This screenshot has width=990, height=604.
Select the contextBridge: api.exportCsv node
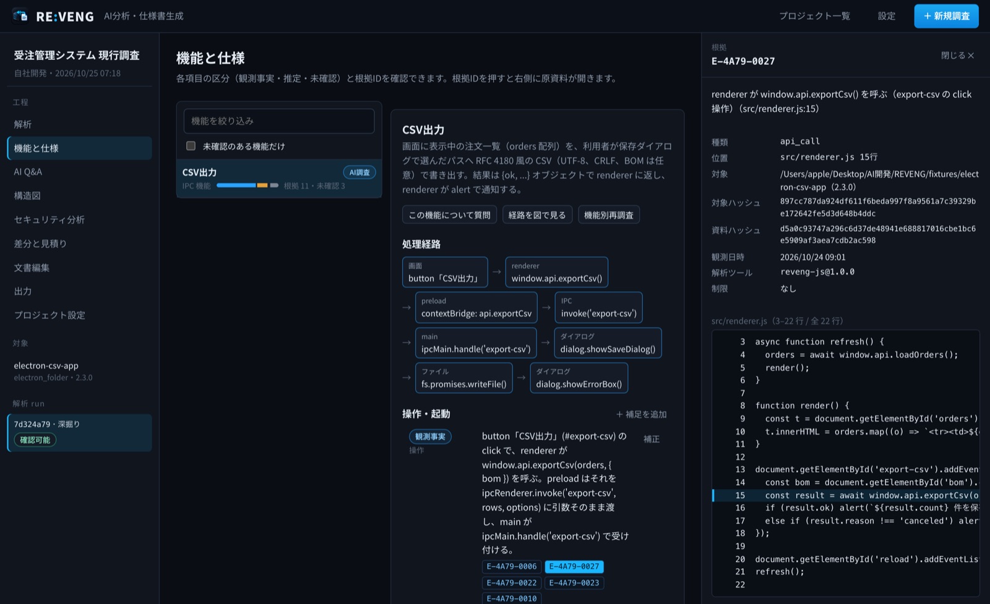coord(476,308)
